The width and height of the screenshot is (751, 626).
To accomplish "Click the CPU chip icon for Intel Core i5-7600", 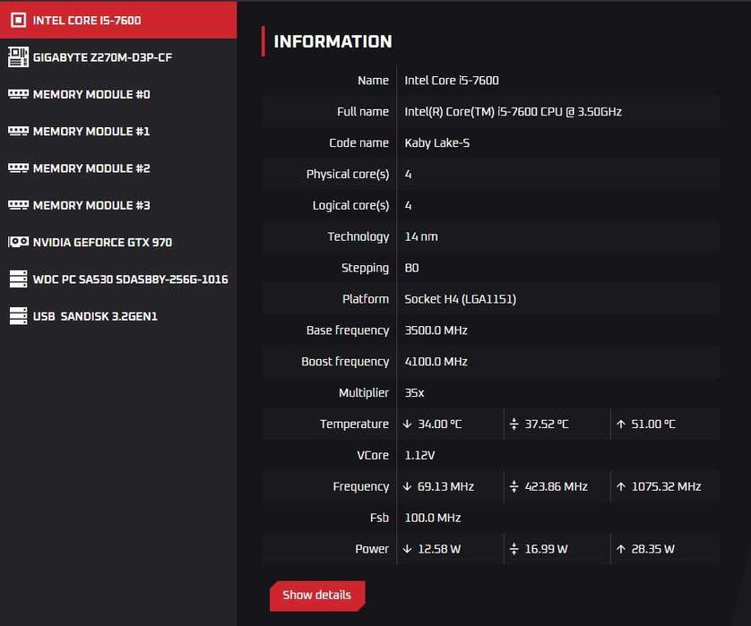I will pos(18,20).
